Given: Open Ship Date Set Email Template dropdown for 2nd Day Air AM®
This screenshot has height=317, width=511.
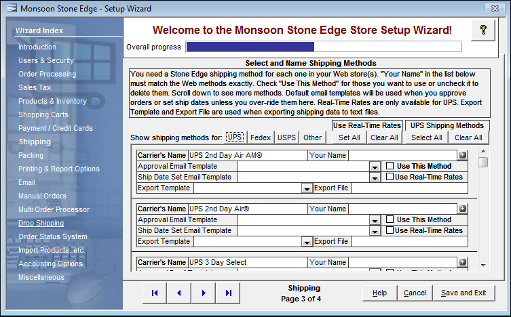Looking at the screenshot, I should tap(375, 177).
